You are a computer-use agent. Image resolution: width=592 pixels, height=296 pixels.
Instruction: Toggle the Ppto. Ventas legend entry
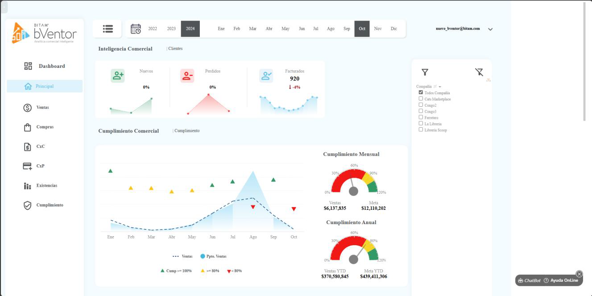pos(213,256)
